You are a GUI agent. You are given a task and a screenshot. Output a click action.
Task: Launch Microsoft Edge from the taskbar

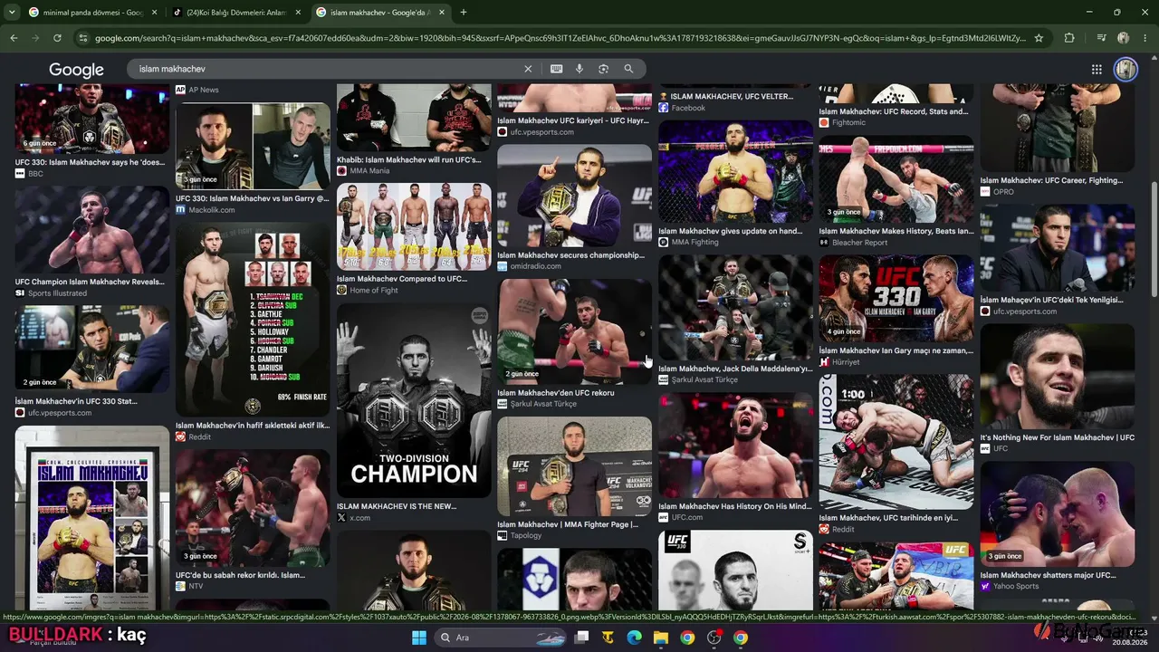pyautogui.click(x=635, y=638)
